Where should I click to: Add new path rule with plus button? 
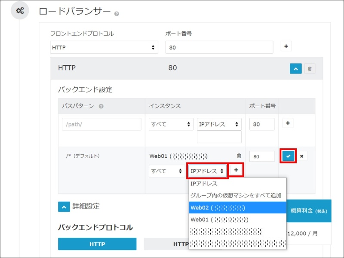pyautogui.click(x=288, y=123)
